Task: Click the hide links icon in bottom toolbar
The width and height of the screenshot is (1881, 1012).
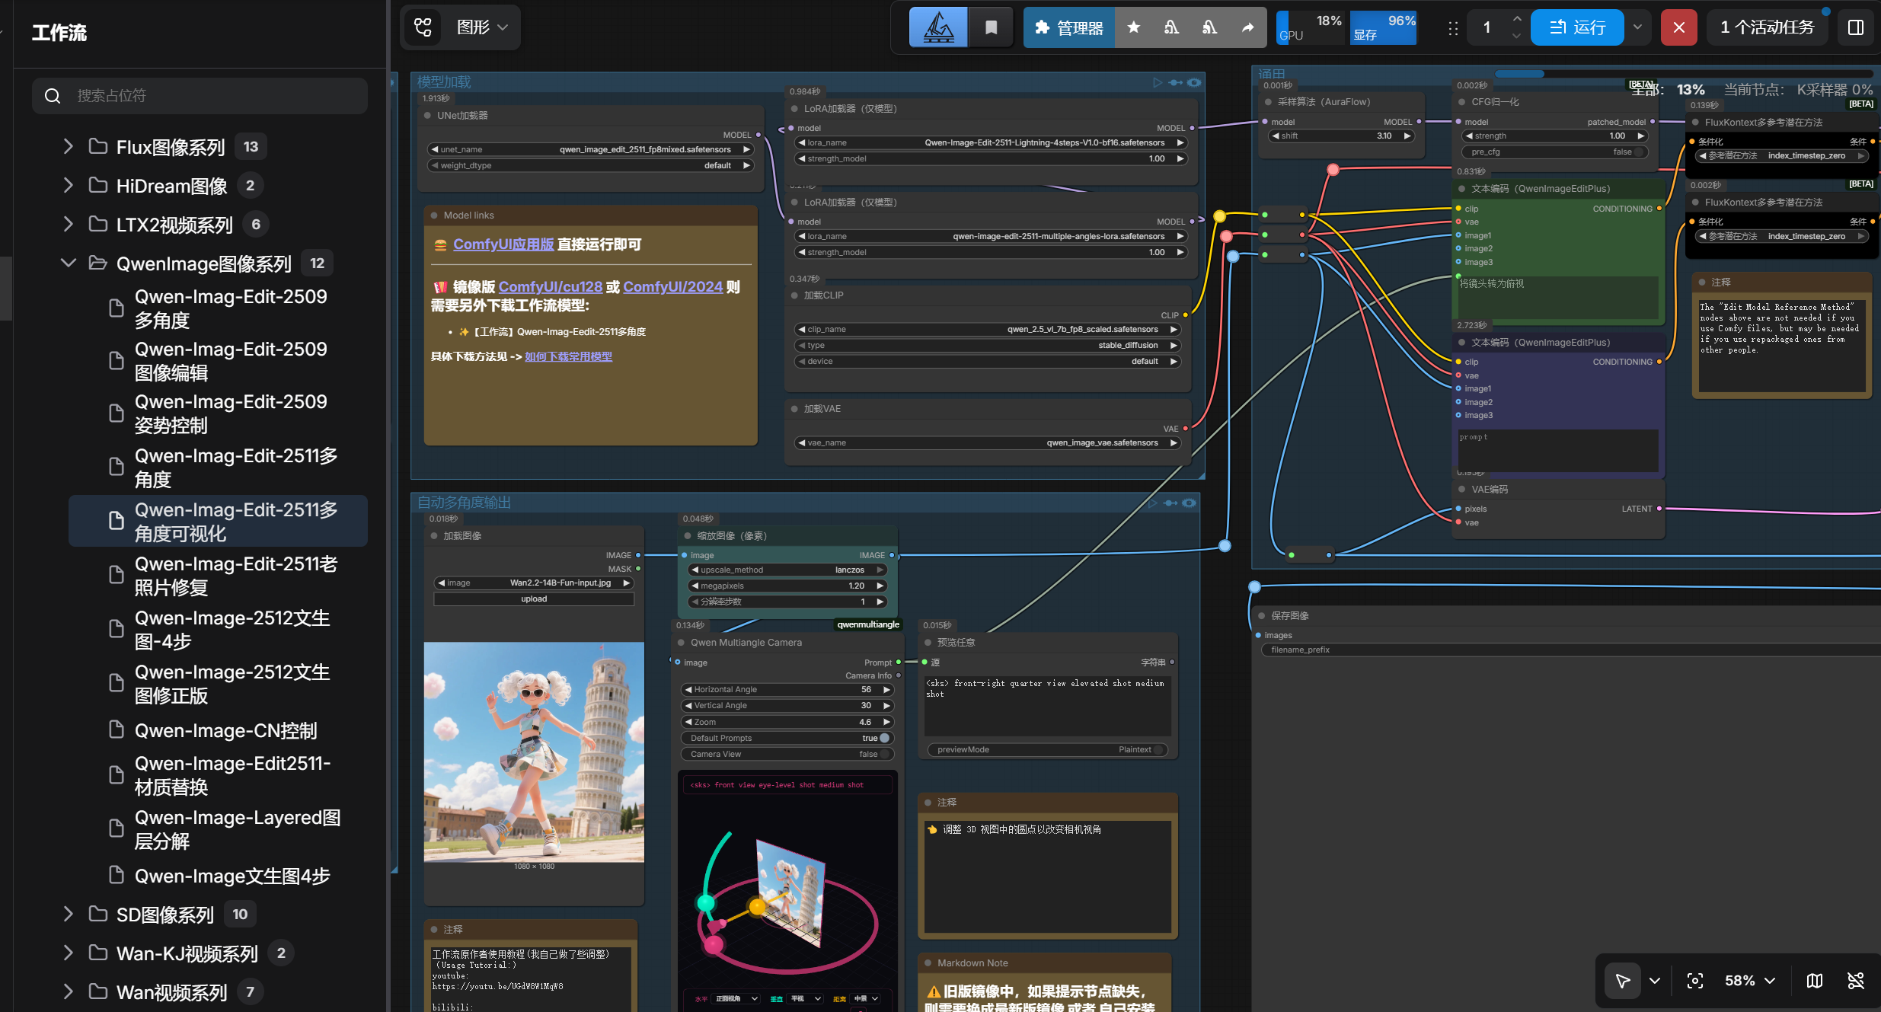Action: pos(1856,981)
